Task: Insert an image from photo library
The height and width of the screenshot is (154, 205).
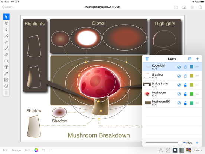Action: [x=184, y=7]
